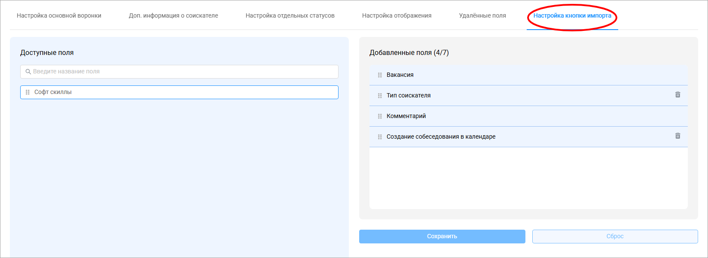This screenshot has height=258, width=708.
Task: Click drag handle of Создание собеседования в календаре
Action: click(380, 137)
